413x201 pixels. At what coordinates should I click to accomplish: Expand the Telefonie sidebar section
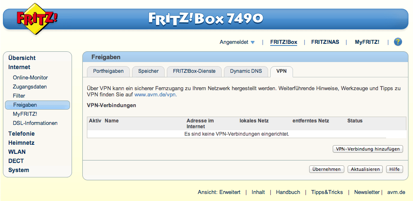[22, 134]
